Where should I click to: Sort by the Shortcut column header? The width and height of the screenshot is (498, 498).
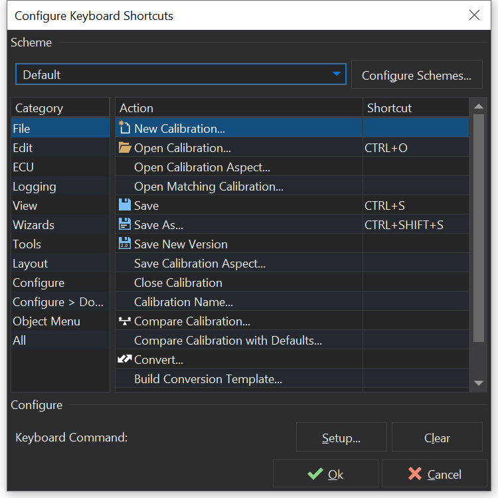pyautogui.click(x=415, y=108)
